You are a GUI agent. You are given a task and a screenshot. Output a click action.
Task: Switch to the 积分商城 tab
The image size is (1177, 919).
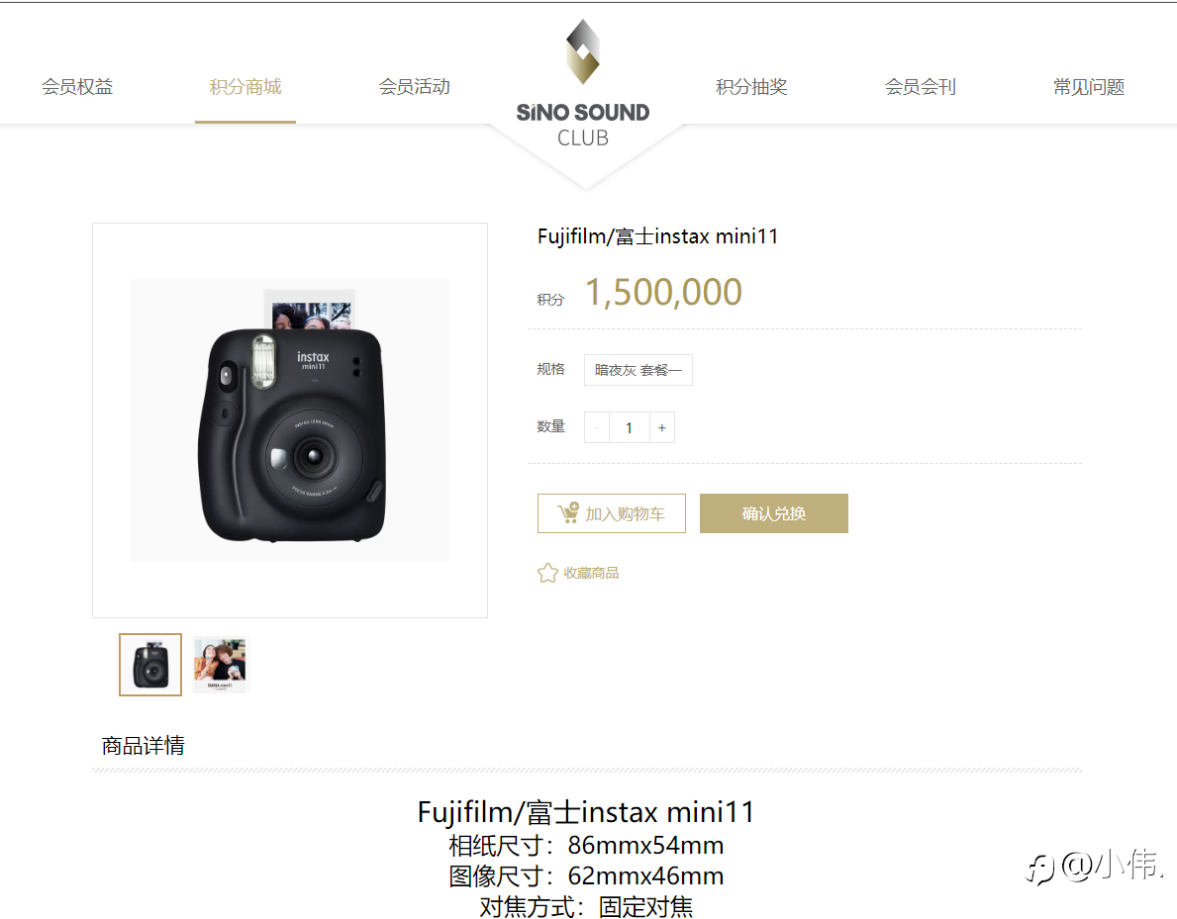245,87
